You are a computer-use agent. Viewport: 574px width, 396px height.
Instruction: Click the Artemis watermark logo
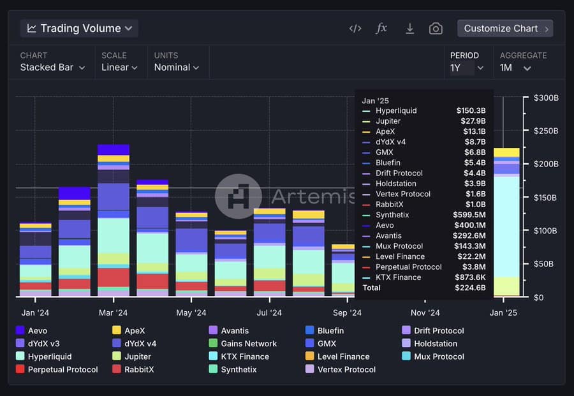tap(237, 196)
